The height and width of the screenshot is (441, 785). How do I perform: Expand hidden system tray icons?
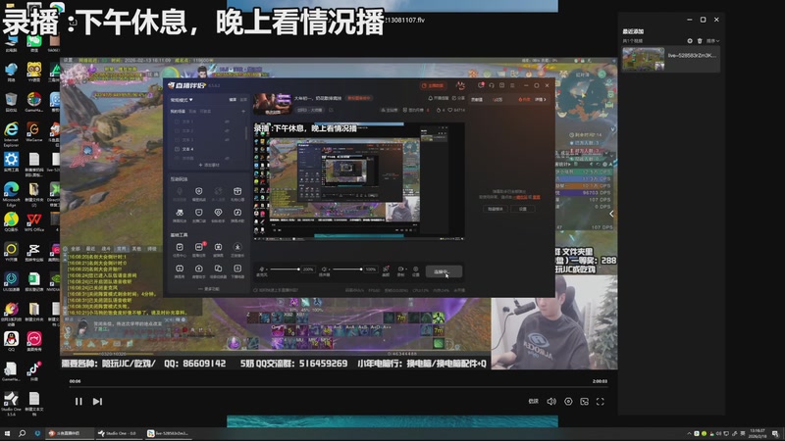[x=689, y=433]
